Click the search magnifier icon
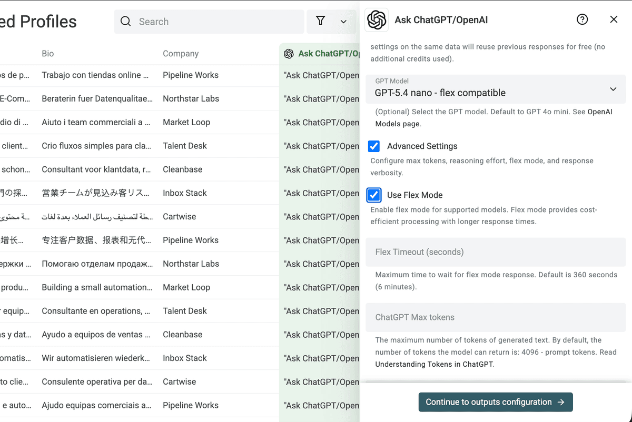Image resolution: width=632 pixels, height=422 pixels. pyautogui.click(x=125, y=22)
